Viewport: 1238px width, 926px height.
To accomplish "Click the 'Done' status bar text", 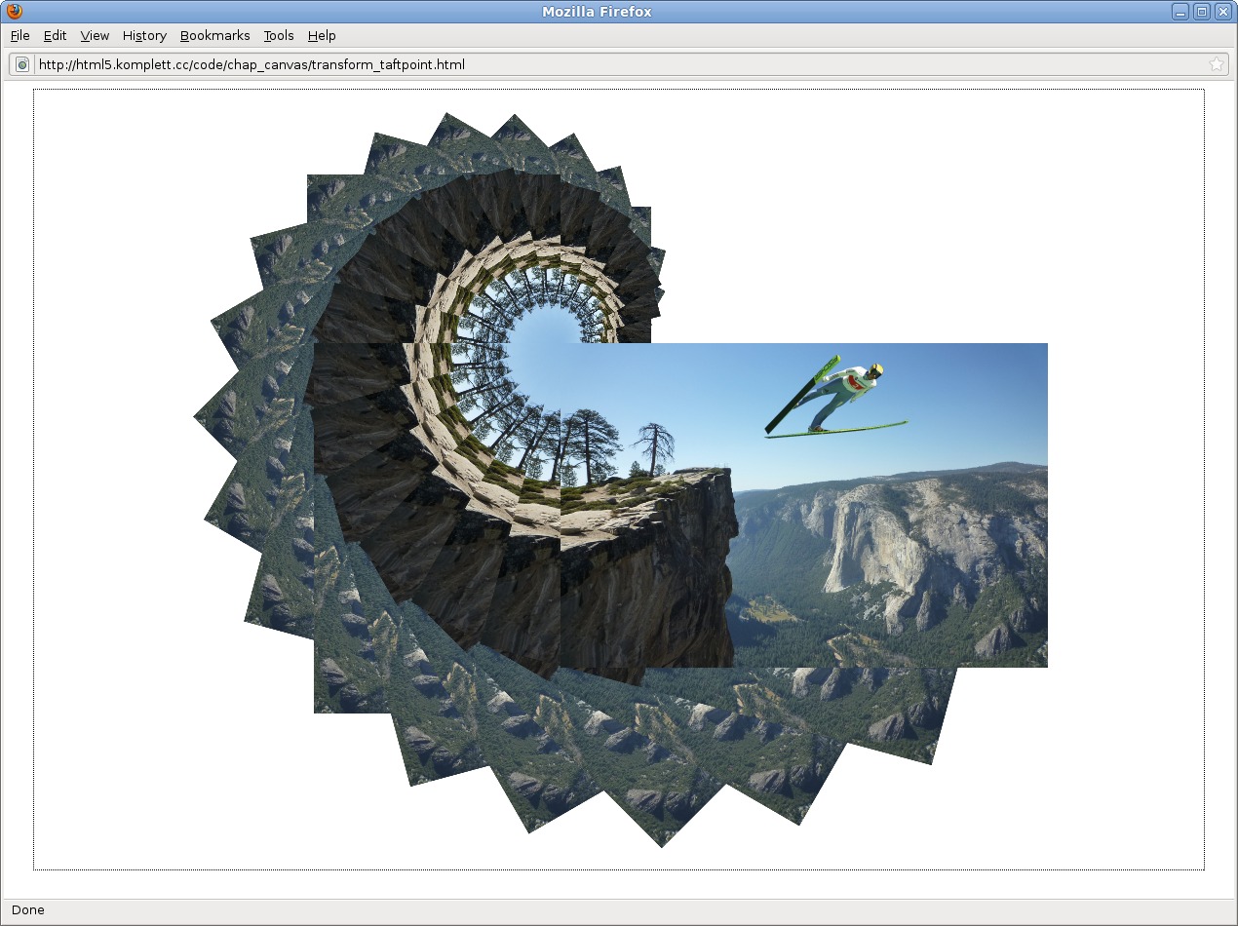I will pyautogui.click(x=28, y=910).
